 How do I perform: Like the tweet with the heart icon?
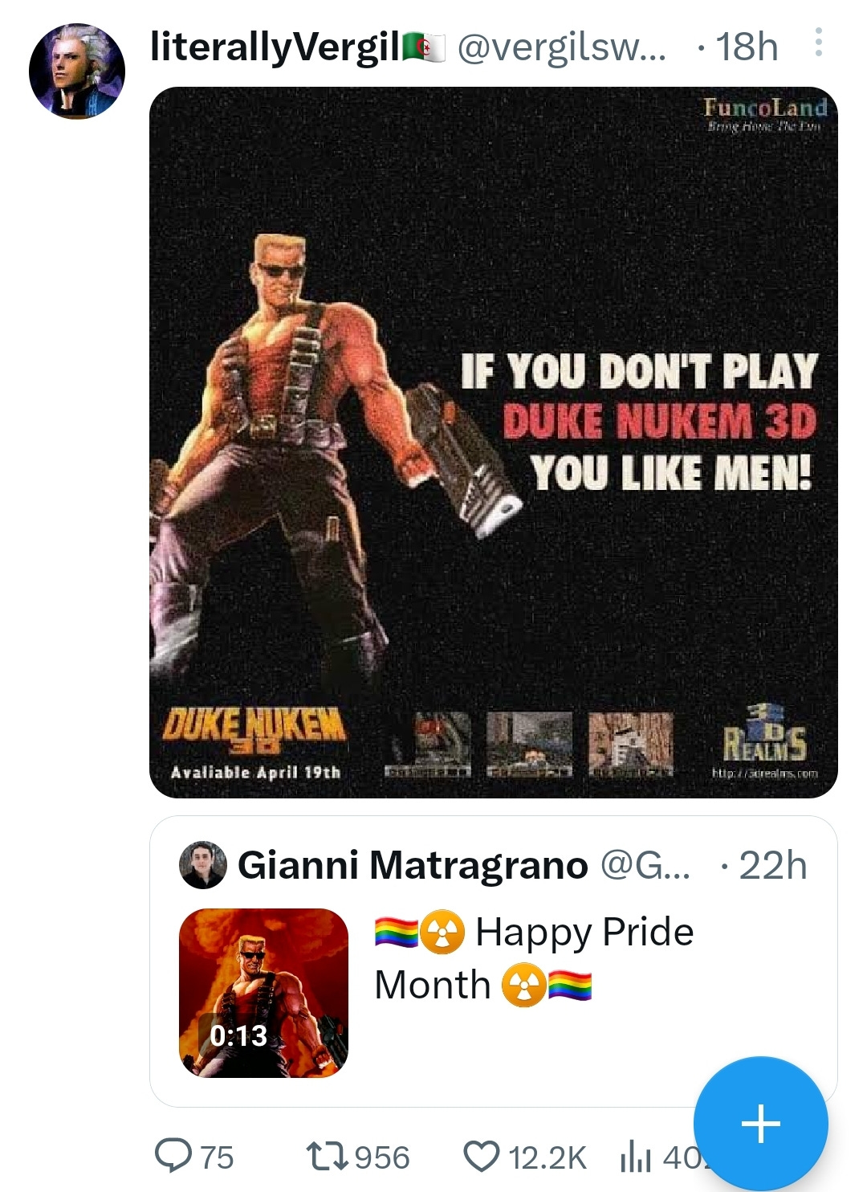pyautogui.click(x=482, y=1157)
